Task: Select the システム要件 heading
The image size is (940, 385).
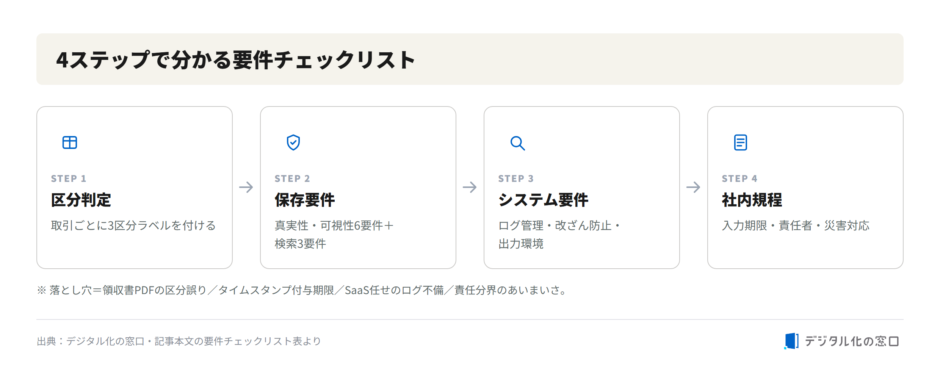Action: pos(543,200)
